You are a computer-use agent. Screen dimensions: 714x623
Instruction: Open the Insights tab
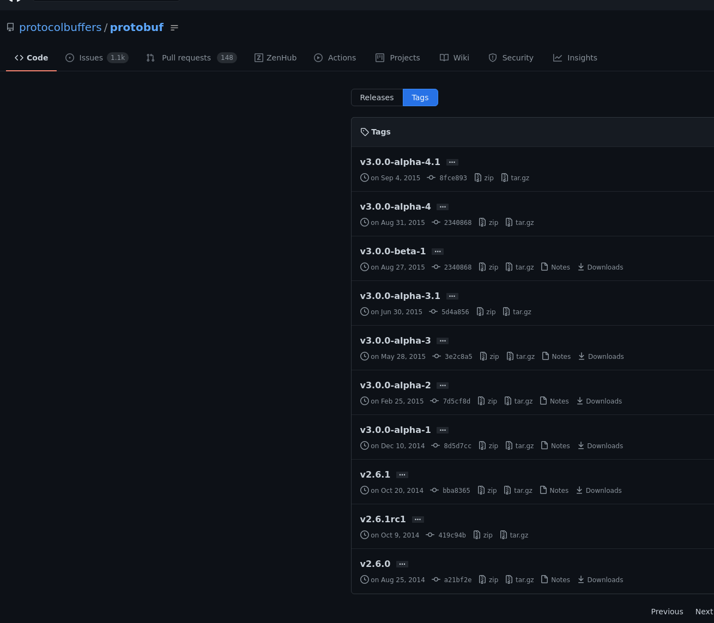coord(575,58)
